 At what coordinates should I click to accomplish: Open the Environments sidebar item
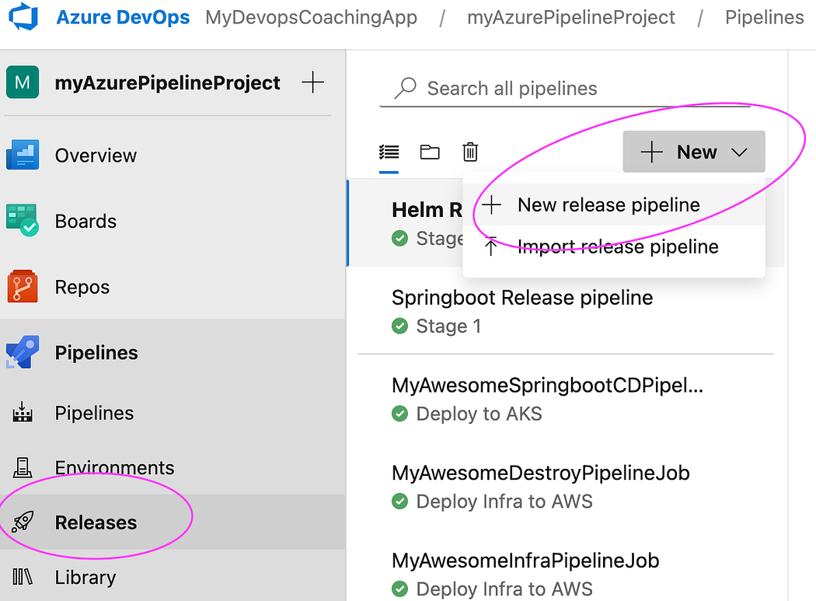tap(114, 467)
